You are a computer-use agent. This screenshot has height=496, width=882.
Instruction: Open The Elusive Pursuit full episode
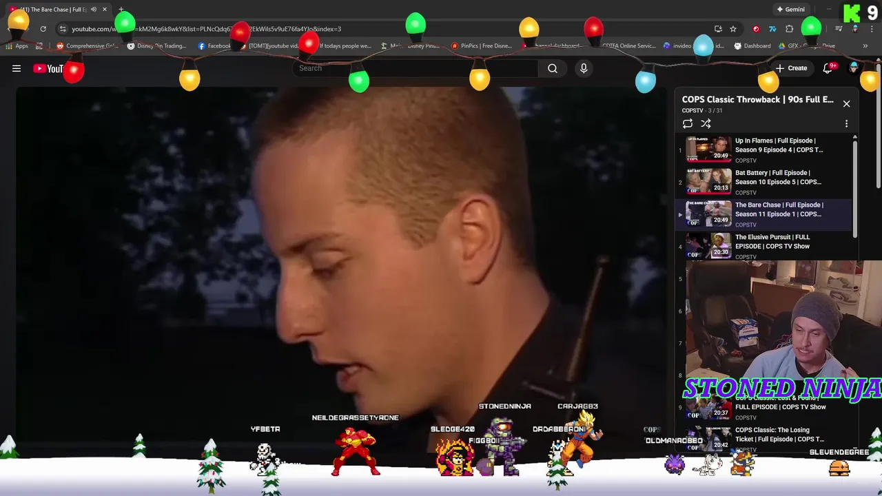pos(772,242)
